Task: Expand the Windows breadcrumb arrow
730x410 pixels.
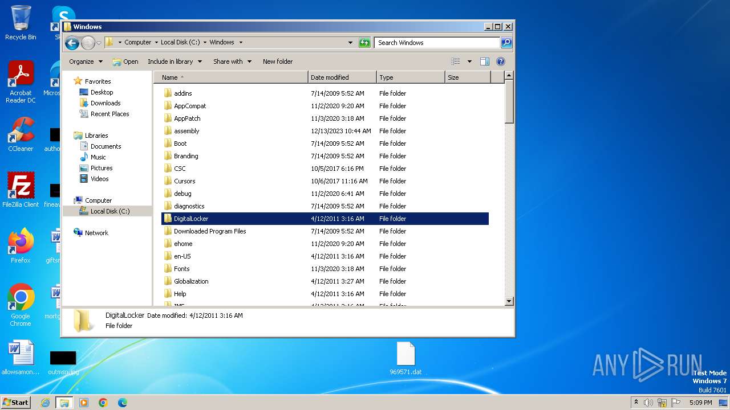Action: (241, 42)
